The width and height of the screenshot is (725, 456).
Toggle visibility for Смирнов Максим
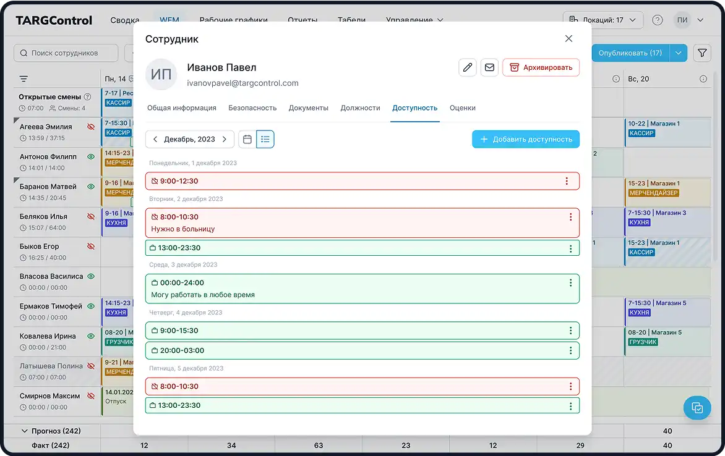91,396
